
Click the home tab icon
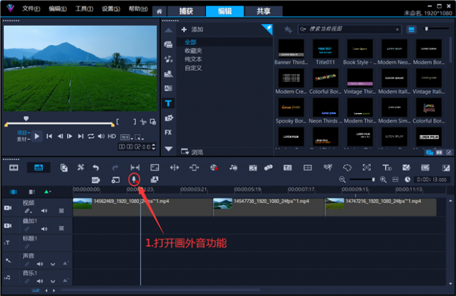(159, 11)
